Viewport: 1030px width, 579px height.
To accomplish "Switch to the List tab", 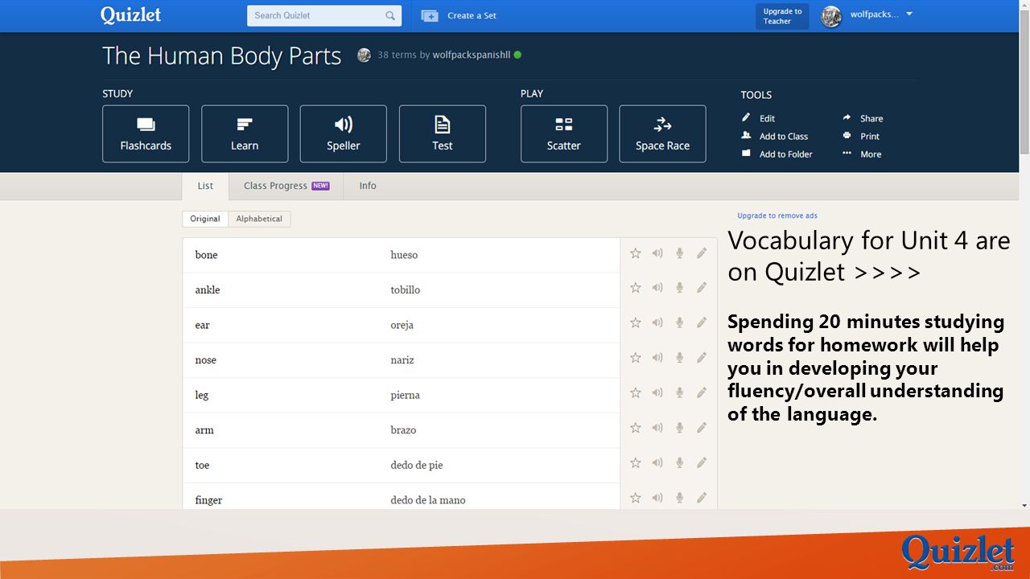I will pos(205,186).
